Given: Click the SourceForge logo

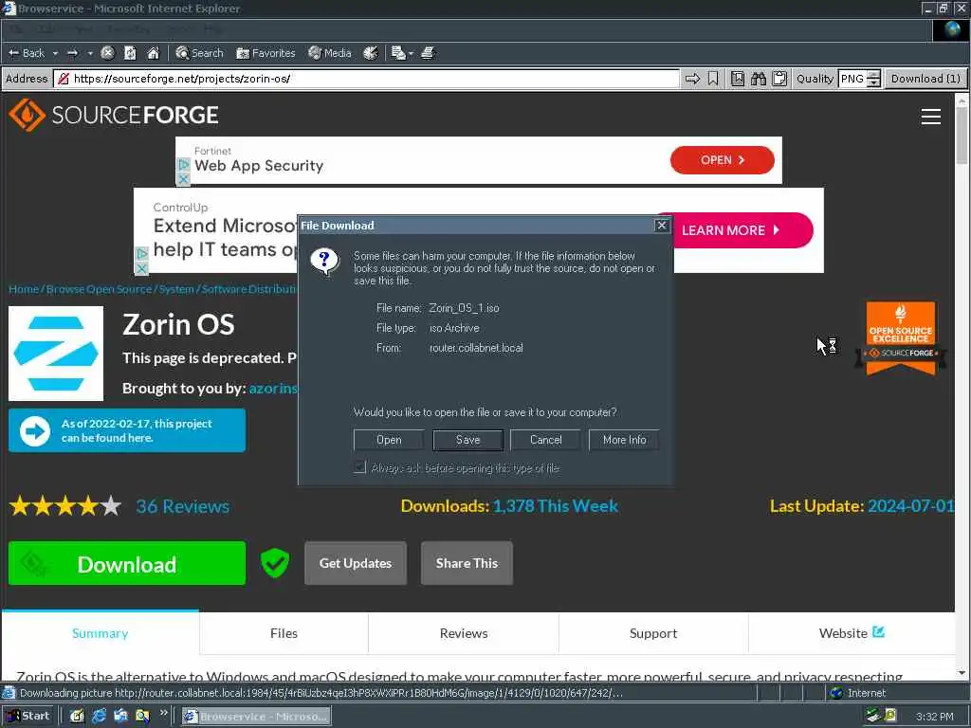Looking at the screenshot, I should (114, 115).
